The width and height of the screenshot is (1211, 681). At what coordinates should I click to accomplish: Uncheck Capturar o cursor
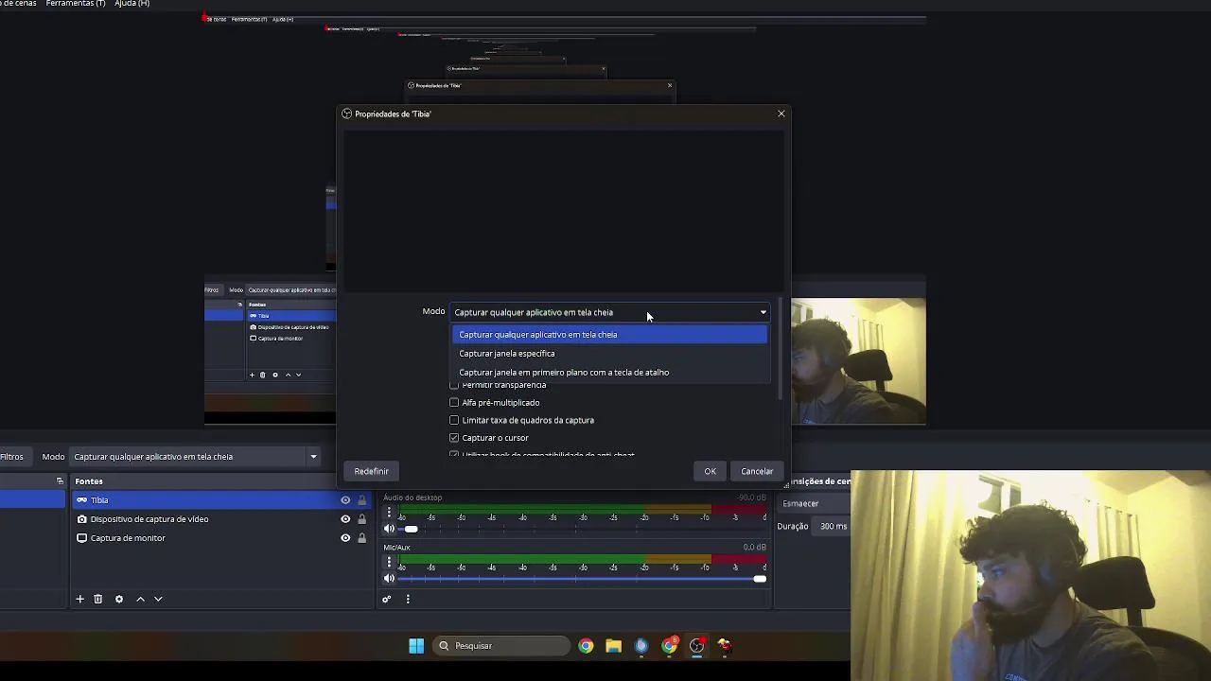(454, 438)
